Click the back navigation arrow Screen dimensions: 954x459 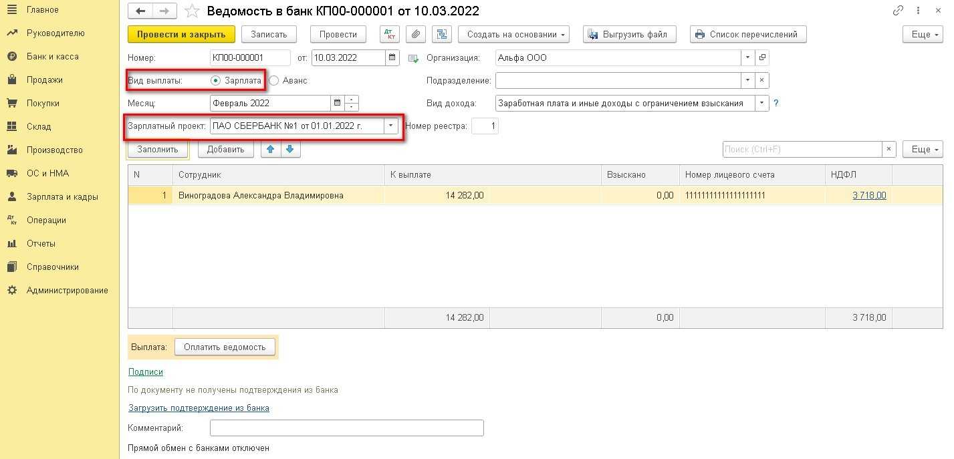click(x=140, y=11)
